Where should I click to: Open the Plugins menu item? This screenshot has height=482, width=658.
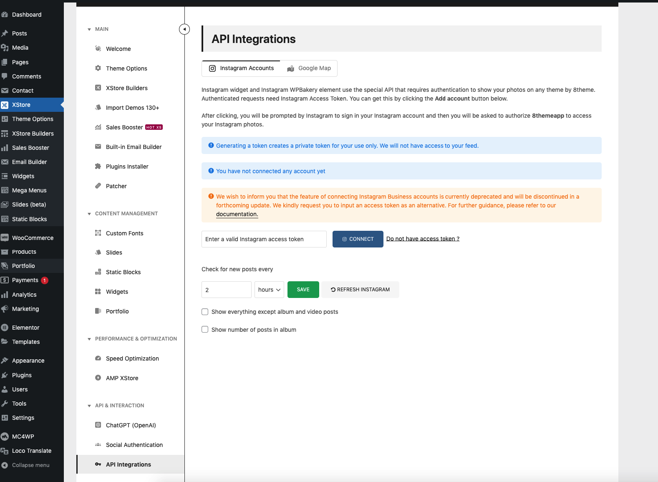pyautogui.click(x=32, y=375)
